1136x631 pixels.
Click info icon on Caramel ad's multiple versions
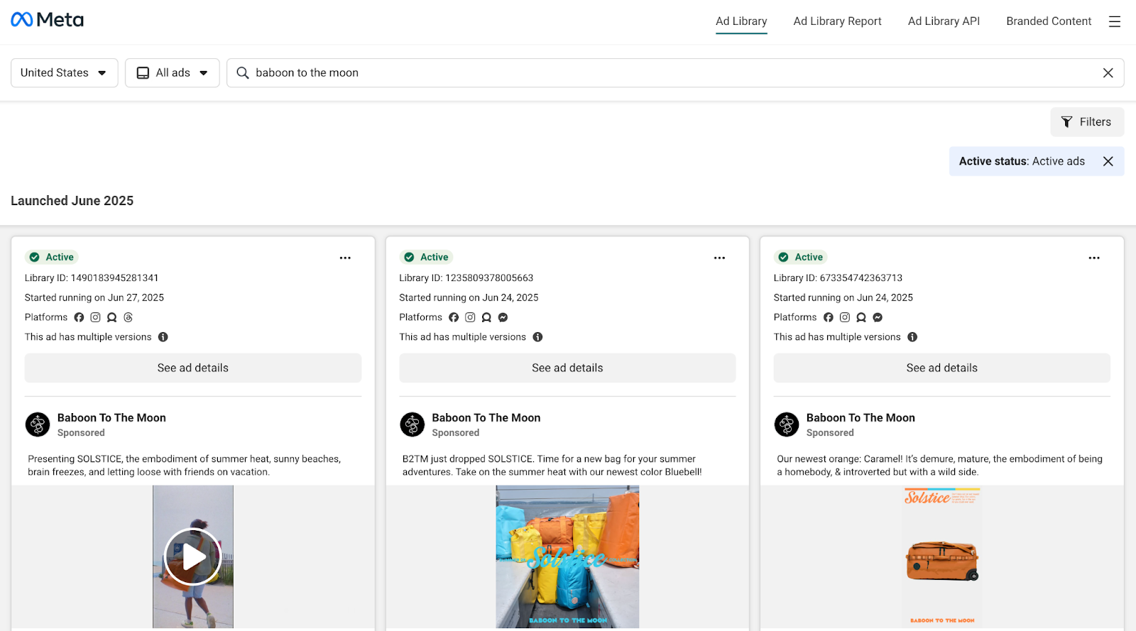click(x=912, y=337)
